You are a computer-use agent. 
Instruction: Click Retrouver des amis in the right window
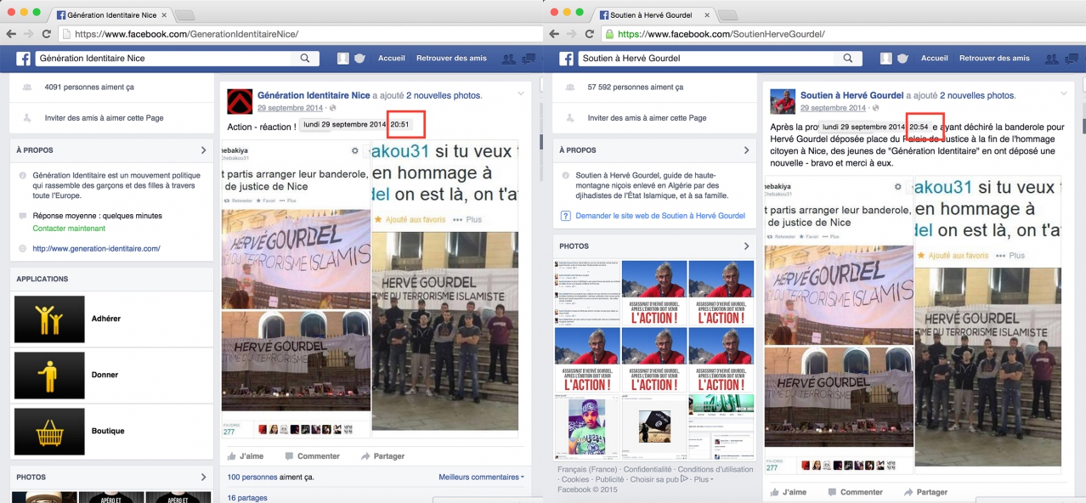[x=994, y=59]
